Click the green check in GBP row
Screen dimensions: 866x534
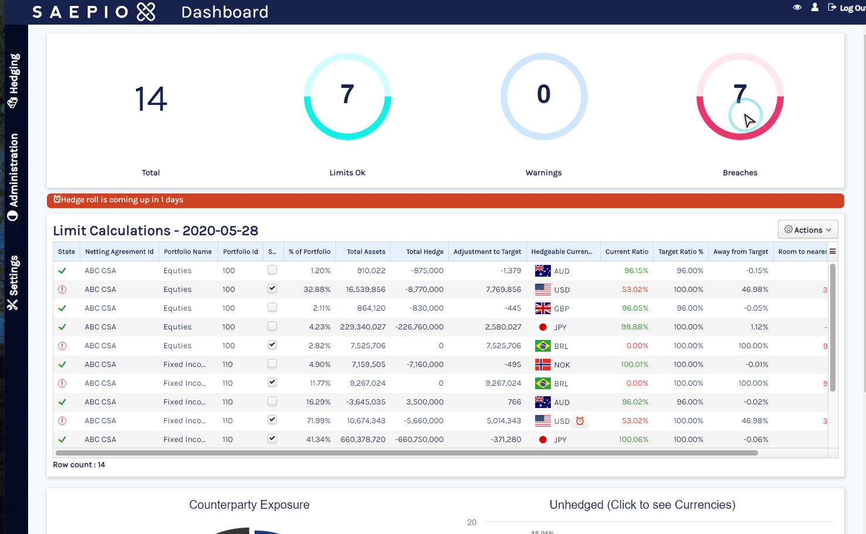pos(62,308)
